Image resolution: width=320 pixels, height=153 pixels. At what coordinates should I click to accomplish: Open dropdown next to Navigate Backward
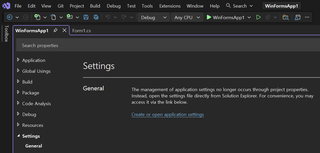point(17,17)
